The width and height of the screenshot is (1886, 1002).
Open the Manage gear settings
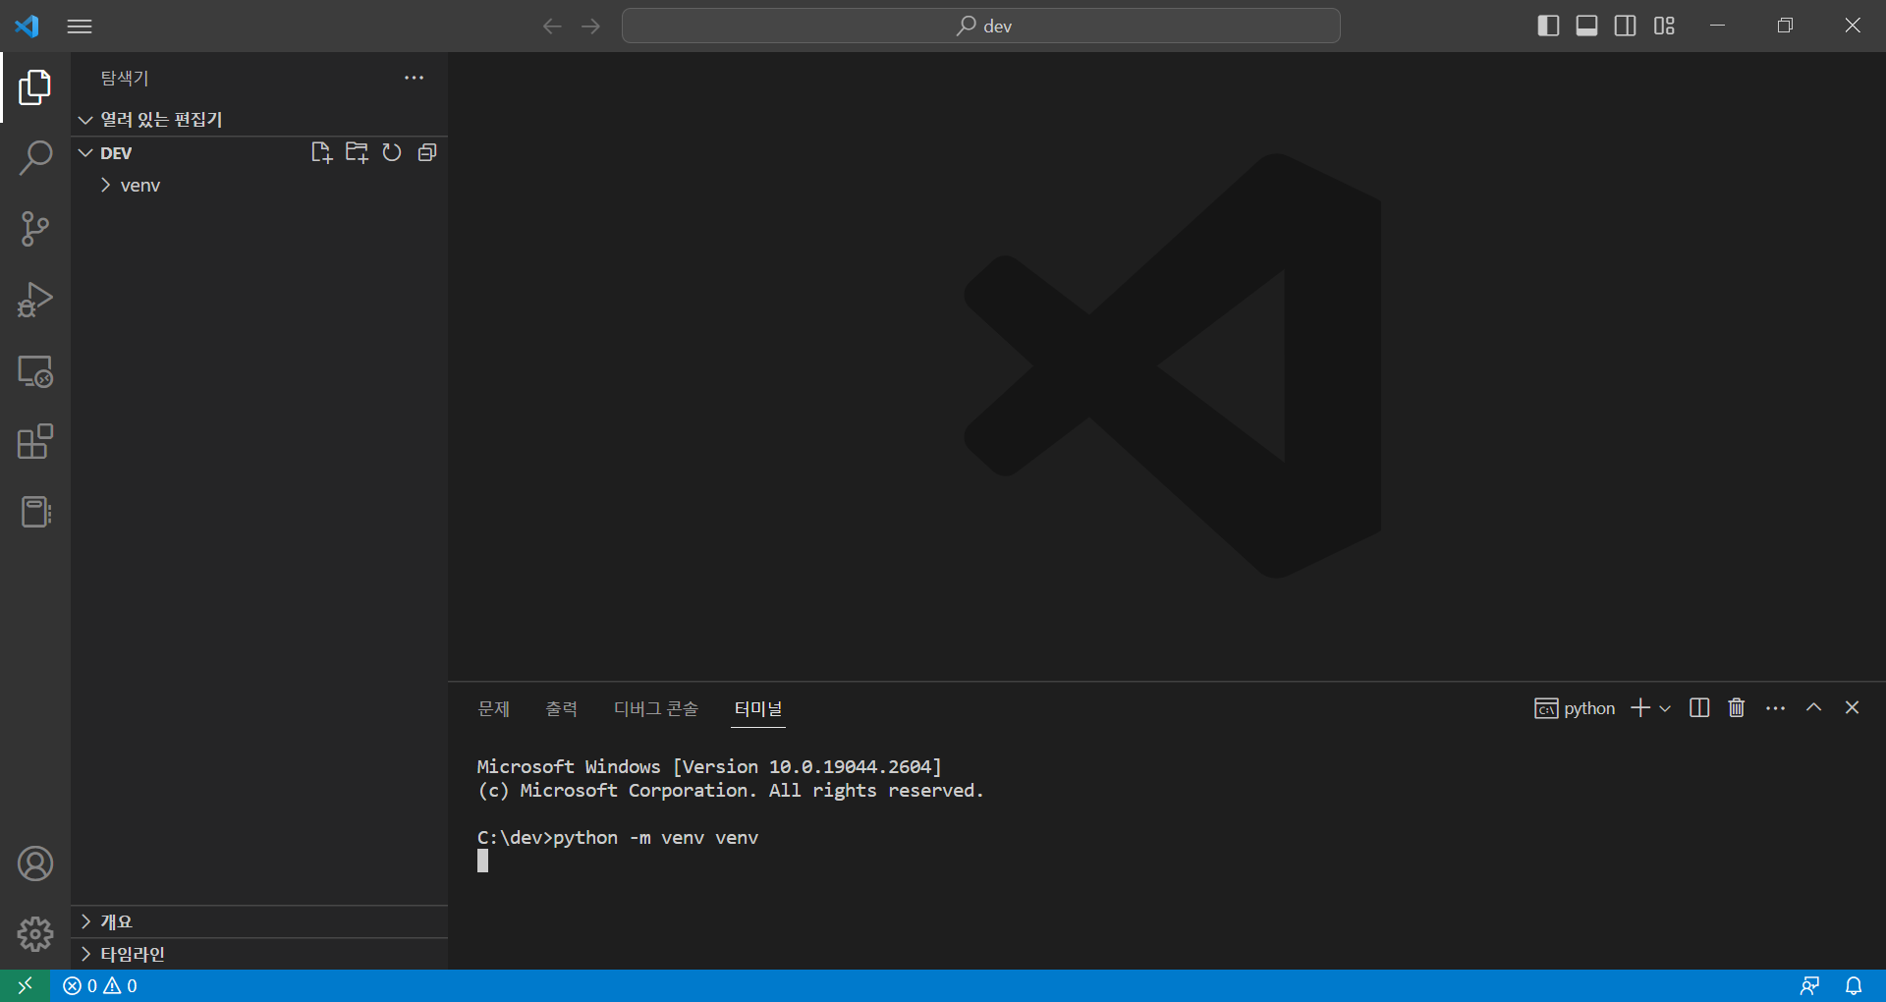[x=35, y=933]
